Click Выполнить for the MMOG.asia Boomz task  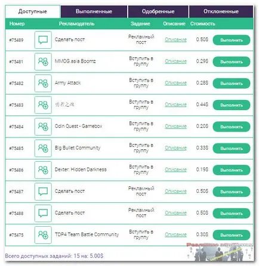232,62
